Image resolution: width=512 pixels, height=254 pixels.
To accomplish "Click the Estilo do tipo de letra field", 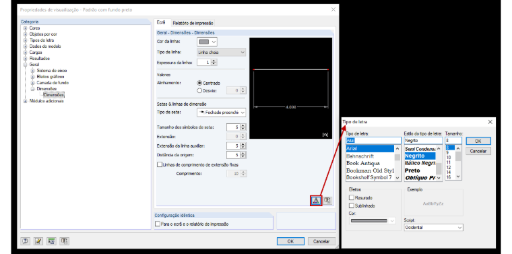I will (423, 141).
